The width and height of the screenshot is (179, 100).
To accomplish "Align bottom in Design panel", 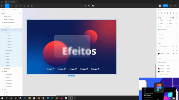I will click(x=174, y=13).
